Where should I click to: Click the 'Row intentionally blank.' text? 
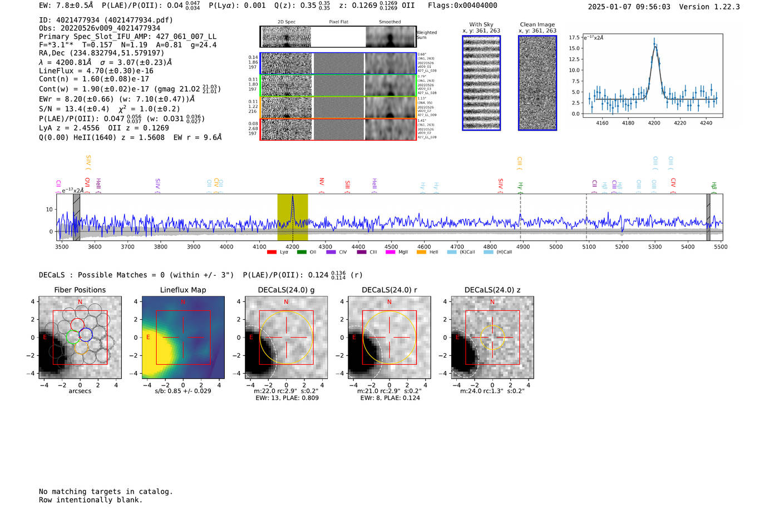91,500
